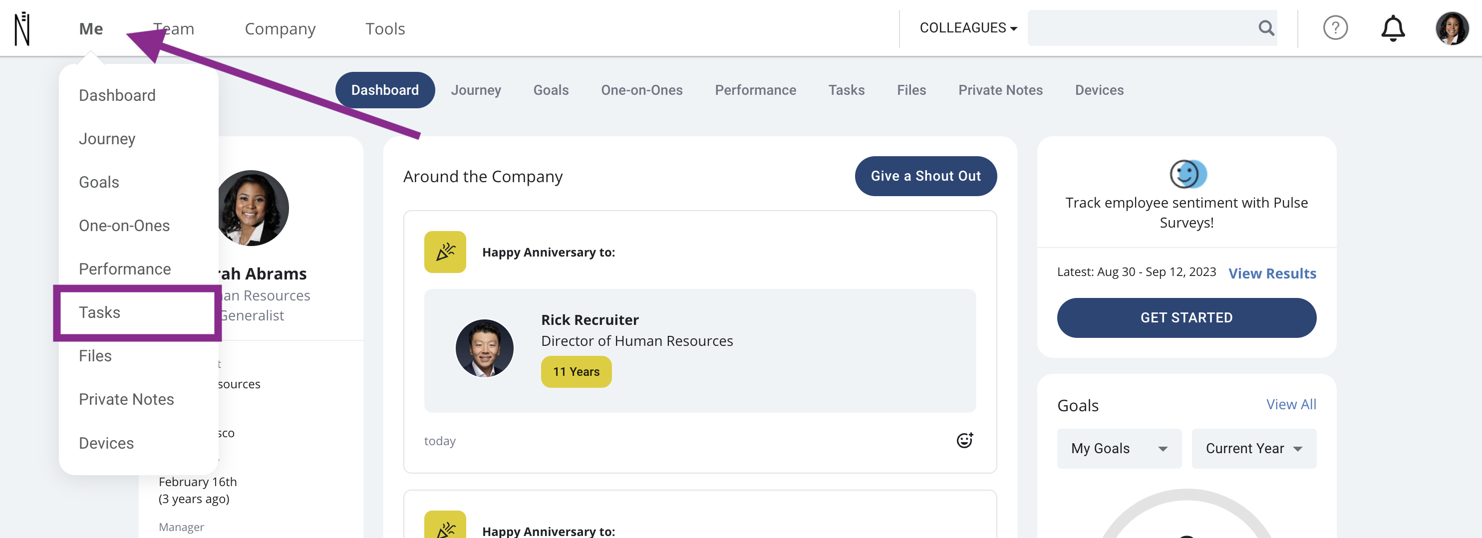Open the Current Year dropdown
1482x538 pixels.
(1253, 448)
